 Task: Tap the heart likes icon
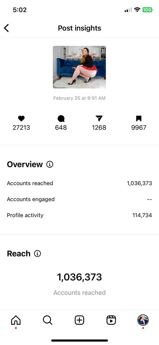pyautogui.click(x=21, y=119)
